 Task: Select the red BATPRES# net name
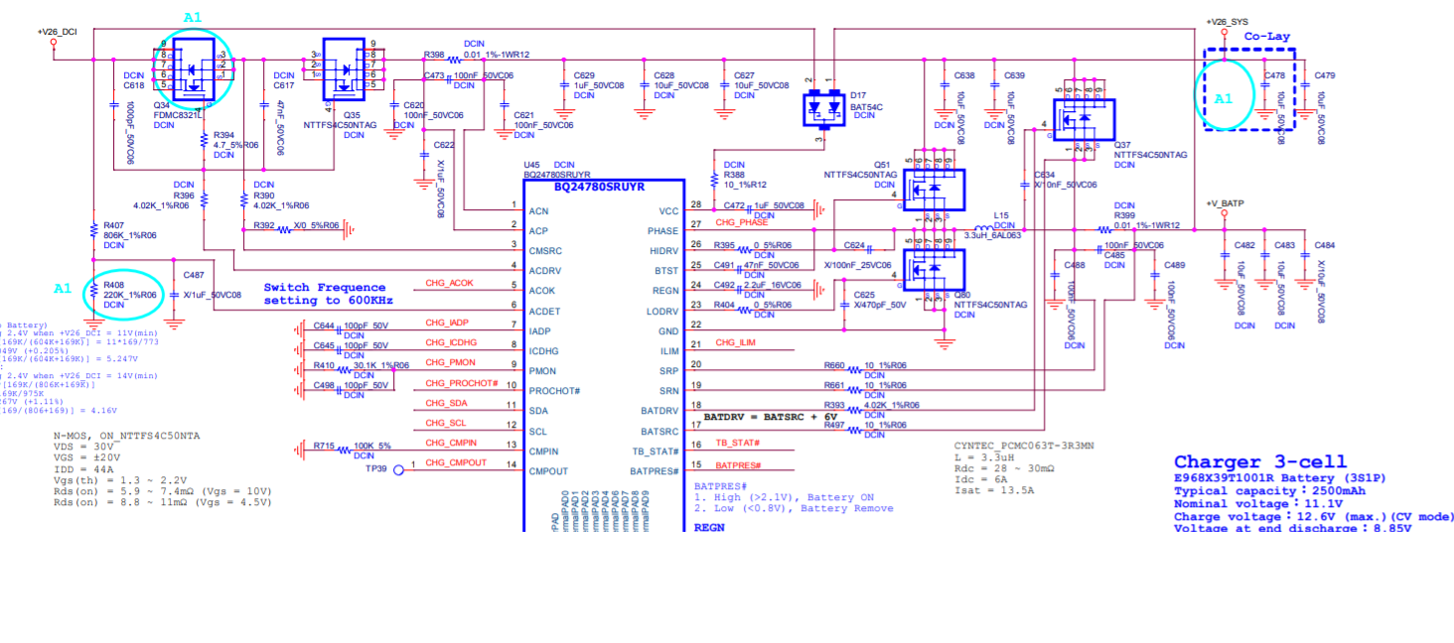pyautogui.click(x=738, y=464)
